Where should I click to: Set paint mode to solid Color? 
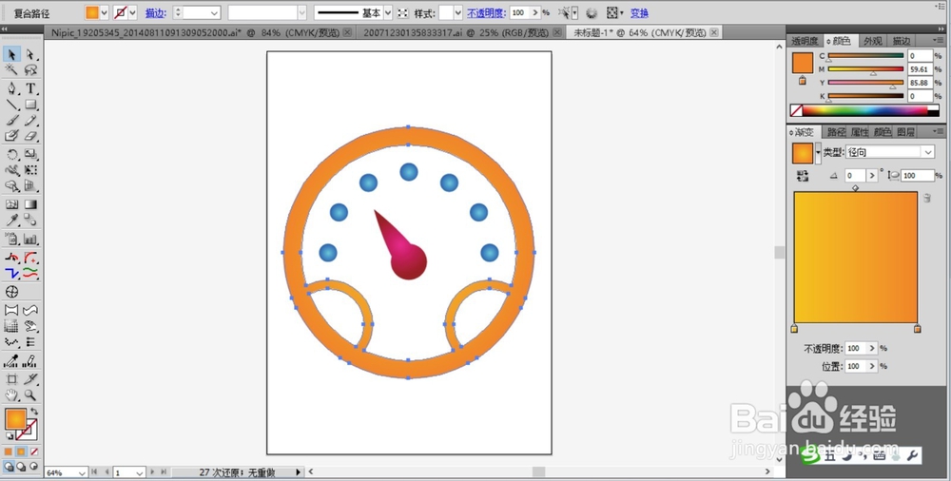tap(8, 452)
